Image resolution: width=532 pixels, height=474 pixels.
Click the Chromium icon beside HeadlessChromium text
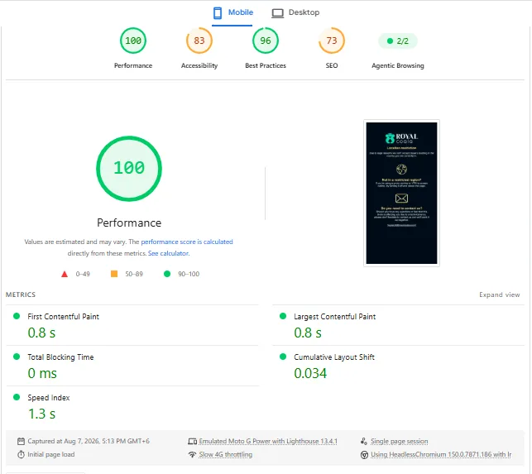coord(364,455)
